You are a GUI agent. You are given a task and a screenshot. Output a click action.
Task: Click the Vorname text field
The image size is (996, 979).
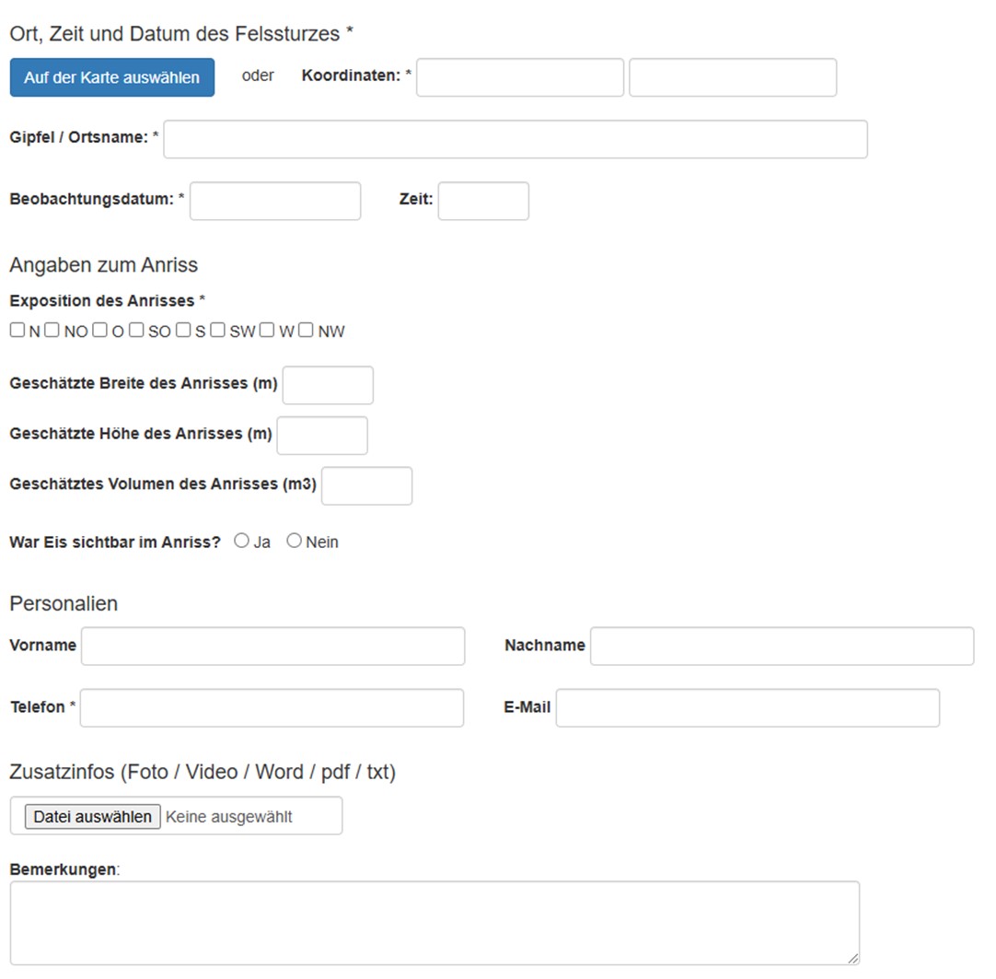(x=273, y=646)
